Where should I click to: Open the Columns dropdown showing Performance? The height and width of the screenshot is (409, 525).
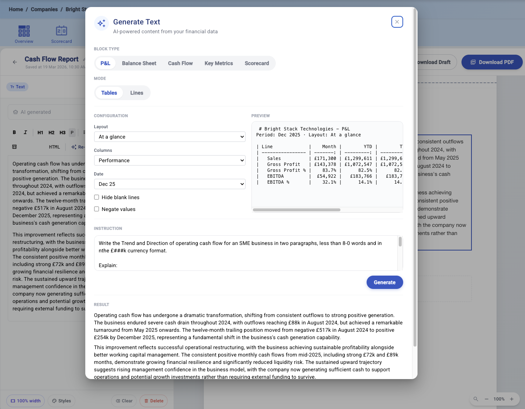pos(170,160)
